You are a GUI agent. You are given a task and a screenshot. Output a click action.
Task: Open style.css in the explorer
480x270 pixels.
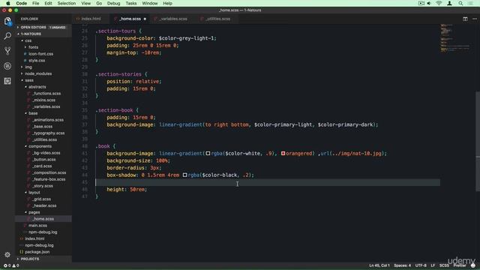click(43, 61)
